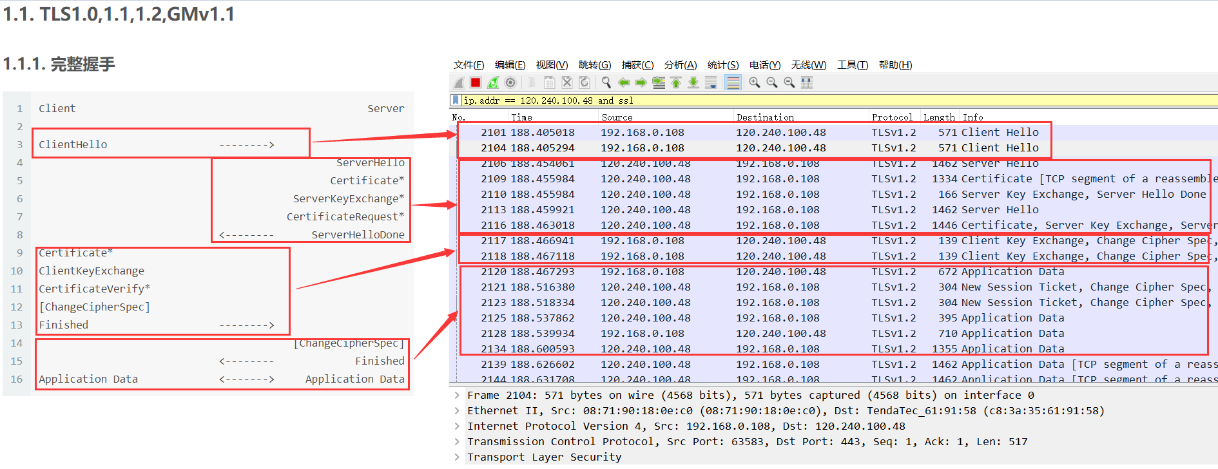
Task: Click the display filter bookmark icon
Action: coord(456,100)
